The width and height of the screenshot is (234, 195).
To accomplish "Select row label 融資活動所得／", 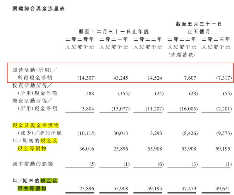I will coord(32,101).
